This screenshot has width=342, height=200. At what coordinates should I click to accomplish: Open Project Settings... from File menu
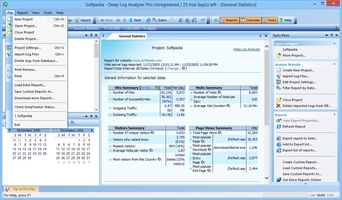pos(37,48)
